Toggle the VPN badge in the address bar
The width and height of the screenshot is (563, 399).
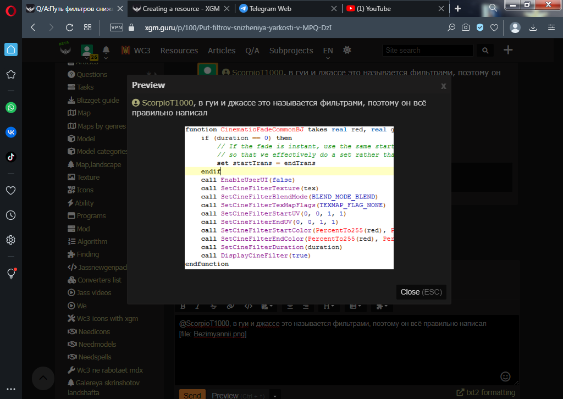pos(117,27)
